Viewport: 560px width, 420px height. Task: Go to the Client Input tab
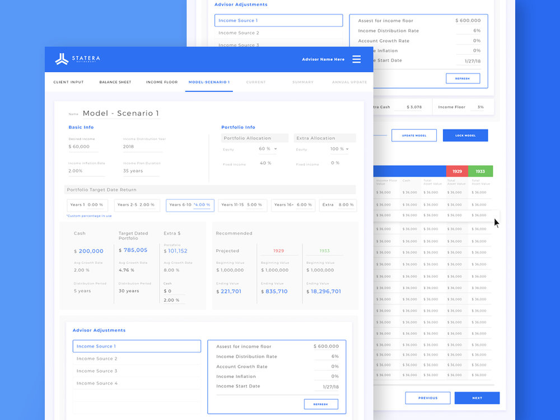(x=68, y=82)
